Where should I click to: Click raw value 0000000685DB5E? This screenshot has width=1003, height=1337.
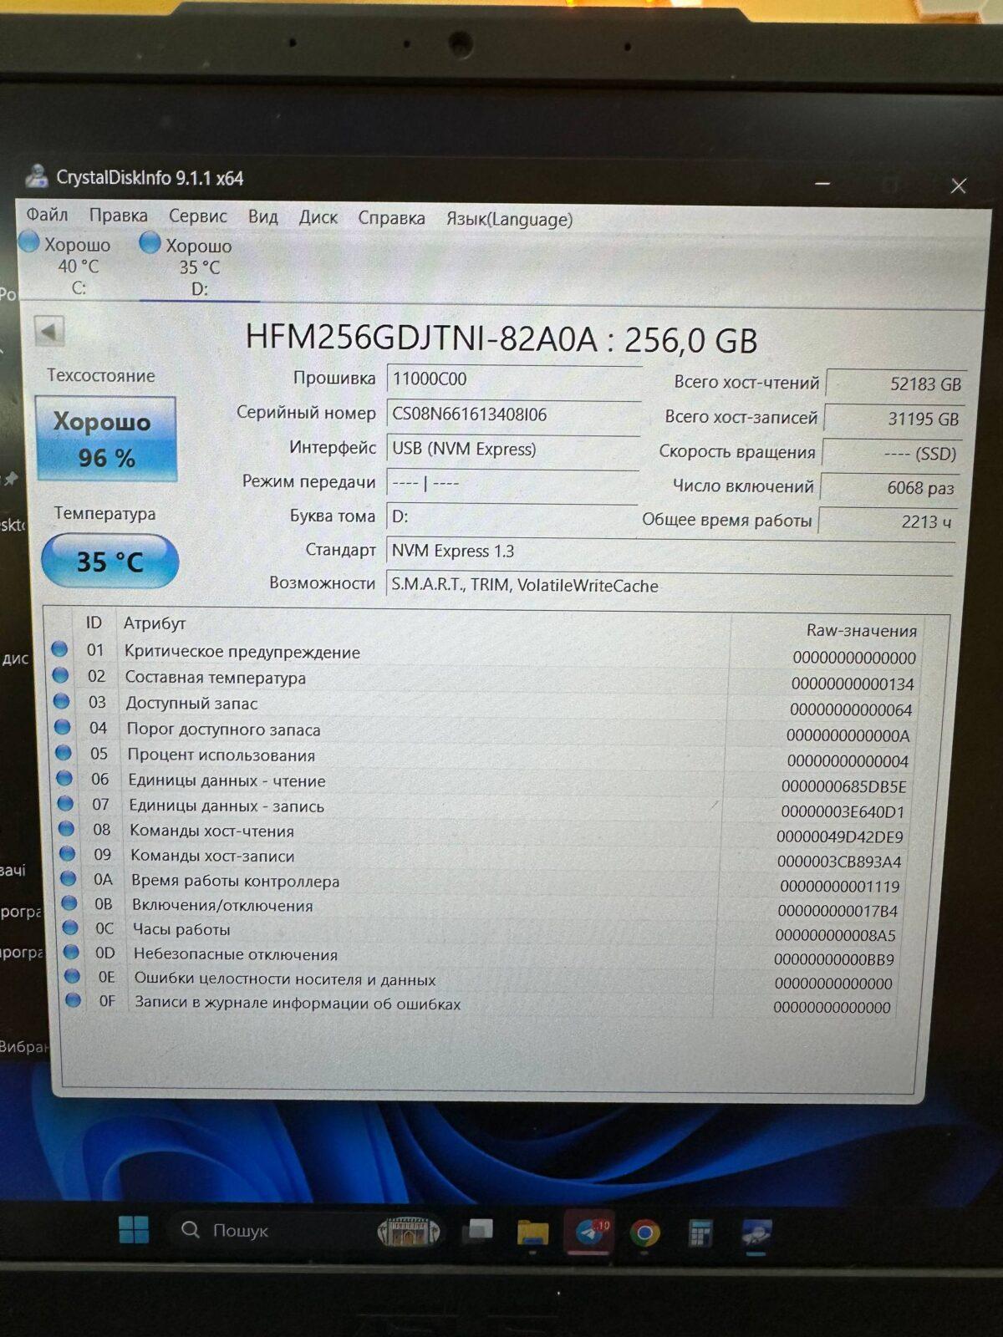pyautogui.click(x=843, y=786)
